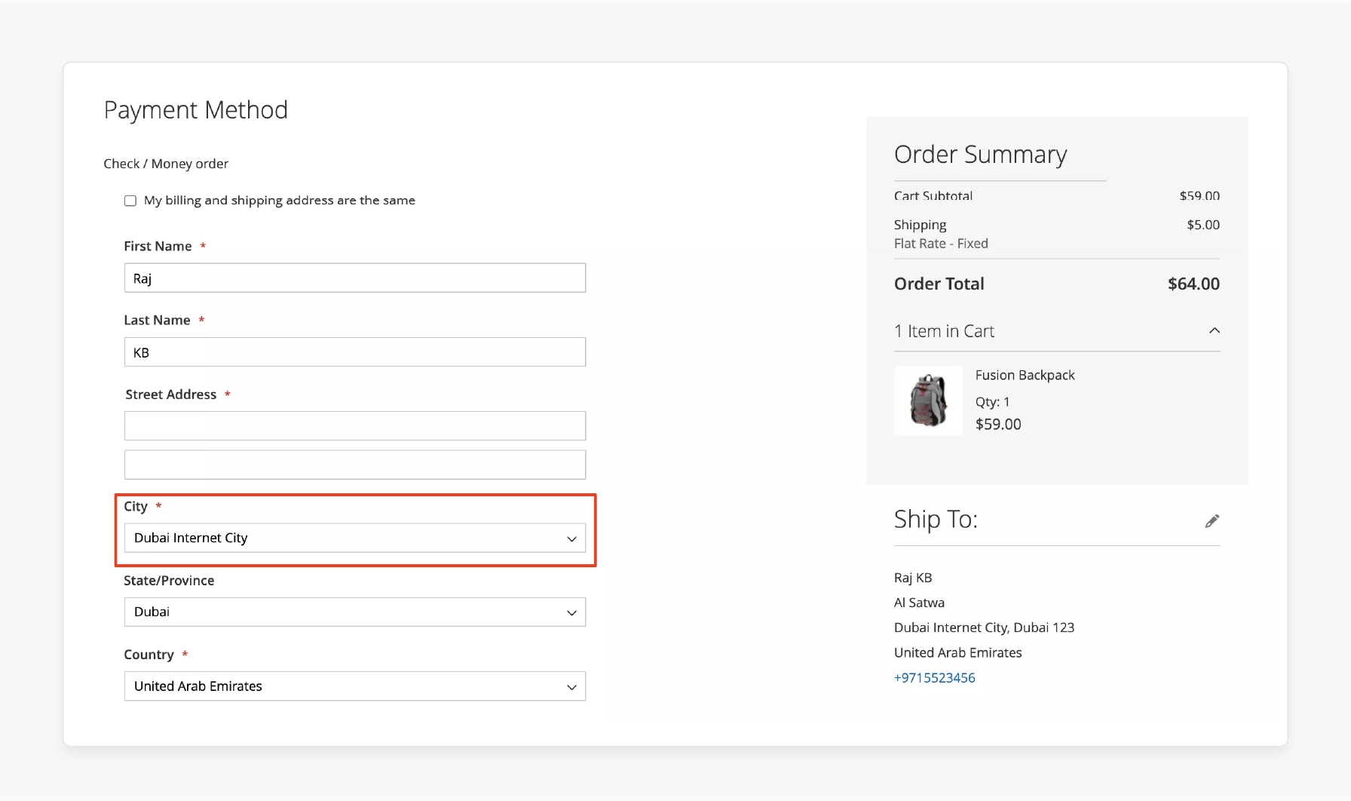
Task: Select the Check / Money order payment method
Action: tap(166, 163)
